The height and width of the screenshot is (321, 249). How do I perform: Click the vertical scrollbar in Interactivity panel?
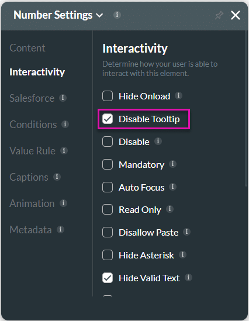click(246, 109)
